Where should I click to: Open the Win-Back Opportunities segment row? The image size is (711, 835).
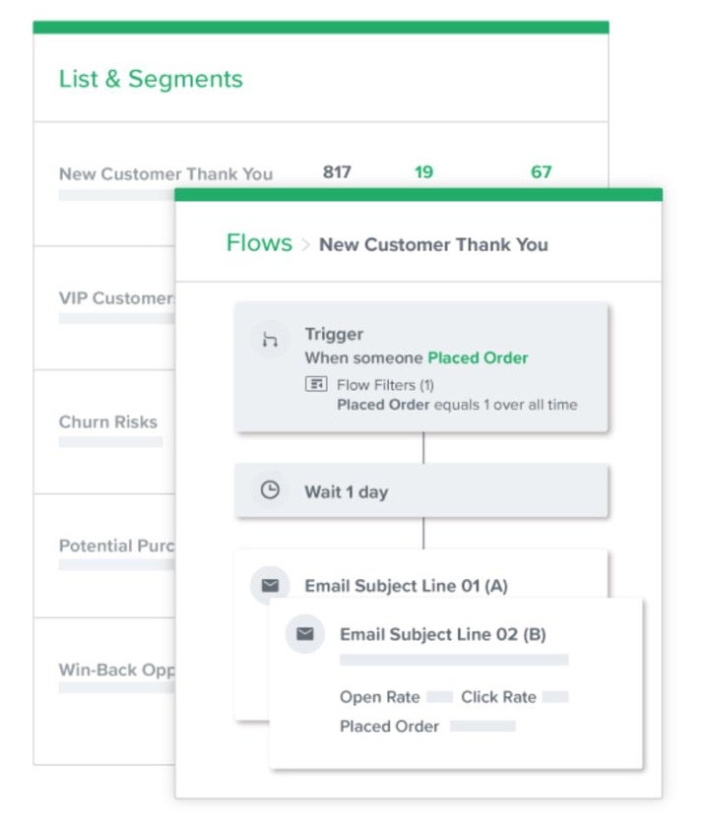pos(115,670)
